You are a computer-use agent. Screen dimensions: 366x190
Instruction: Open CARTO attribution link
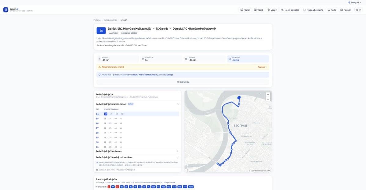click(268, 171)
